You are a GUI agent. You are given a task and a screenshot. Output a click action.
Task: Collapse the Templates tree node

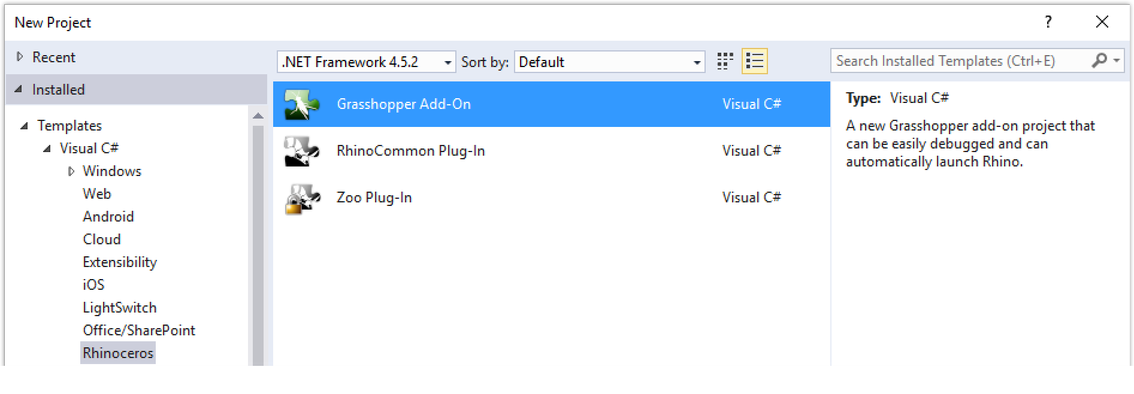(x=25, y=126)
